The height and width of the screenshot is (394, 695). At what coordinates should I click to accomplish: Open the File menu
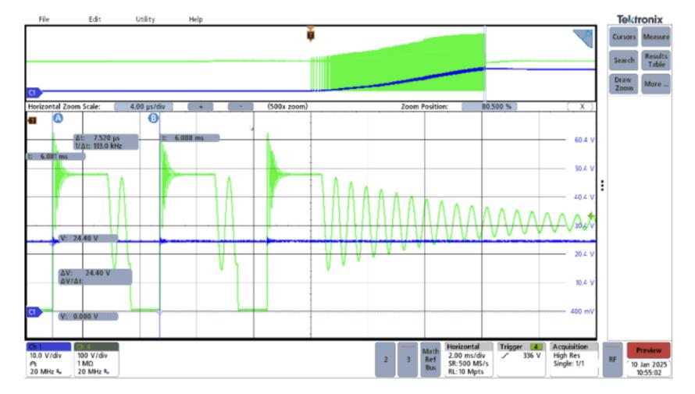[x=44, y=19]
